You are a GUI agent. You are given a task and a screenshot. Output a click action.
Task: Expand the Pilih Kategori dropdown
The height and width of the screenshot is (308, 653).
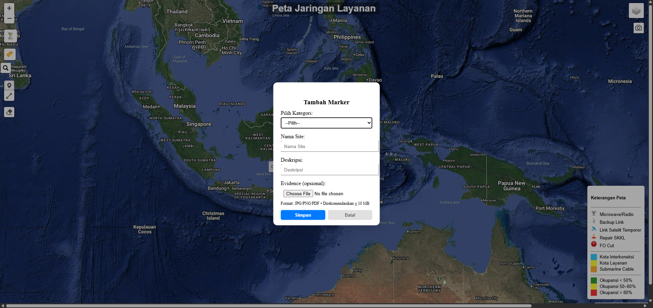coord(326,123)
